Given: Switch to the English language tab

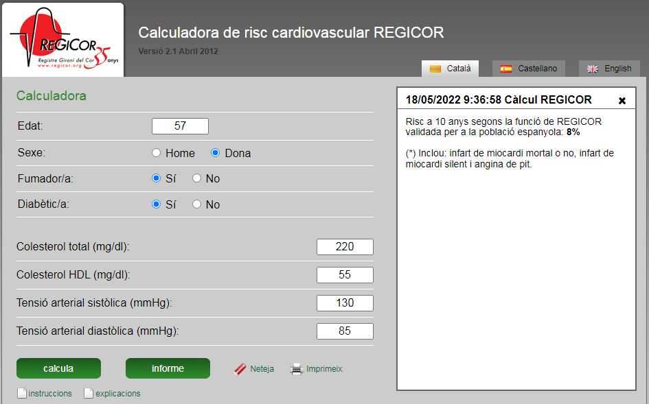Looking at the screenshot, I should 609,69.
